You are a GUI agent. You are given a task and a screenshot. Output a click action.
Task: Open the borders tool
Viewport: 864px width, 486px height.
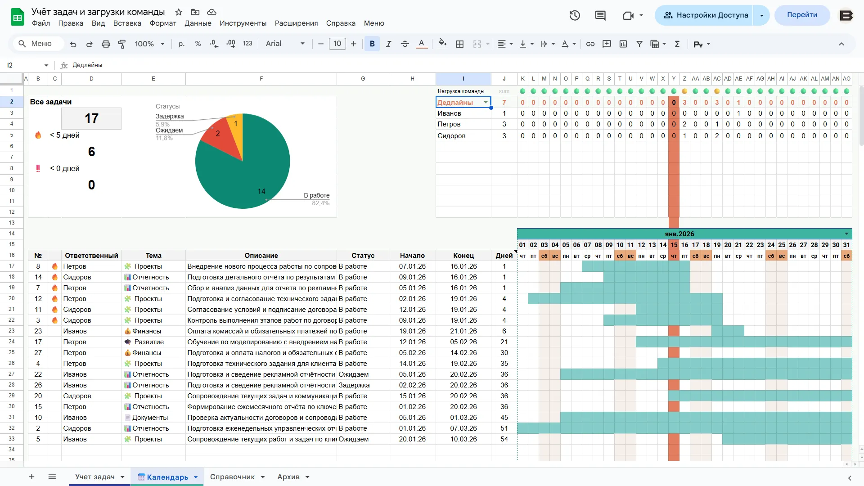[459, 44]
